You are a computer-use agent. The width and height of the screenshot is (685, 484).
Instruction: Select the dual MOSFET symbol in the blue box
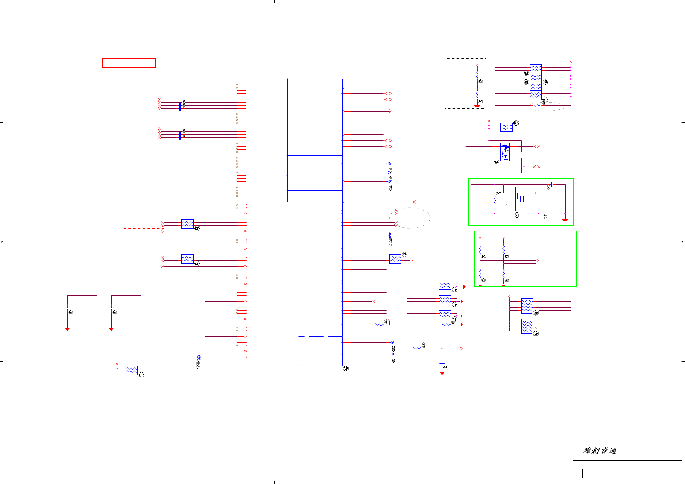coord(505,152)
